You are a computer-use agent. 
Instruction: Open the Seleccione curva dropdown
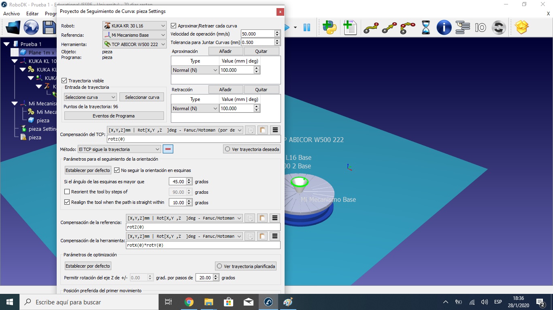(x=90, y=97)
